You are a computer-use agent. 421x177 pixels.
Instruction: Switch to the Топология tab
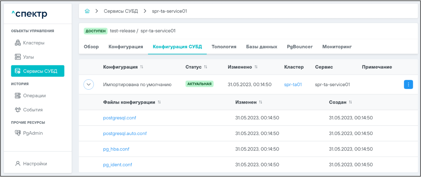click(224, 47)
